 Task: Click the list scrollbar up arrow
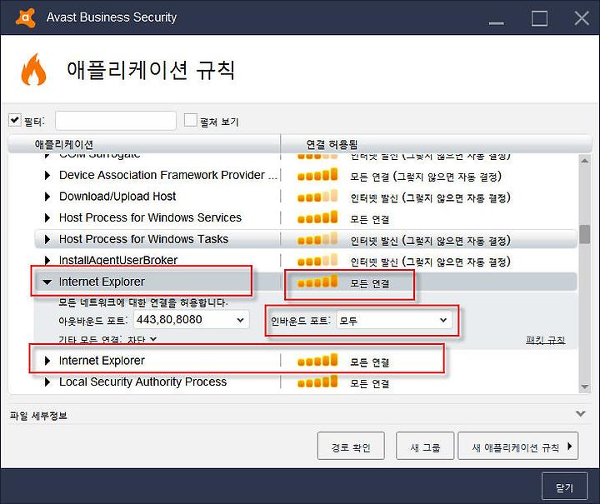click(585, 161)
